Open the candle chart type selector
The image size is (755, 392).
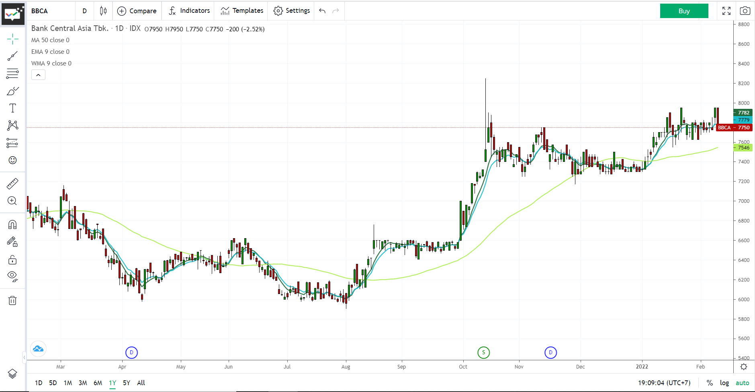pos(103,11)
